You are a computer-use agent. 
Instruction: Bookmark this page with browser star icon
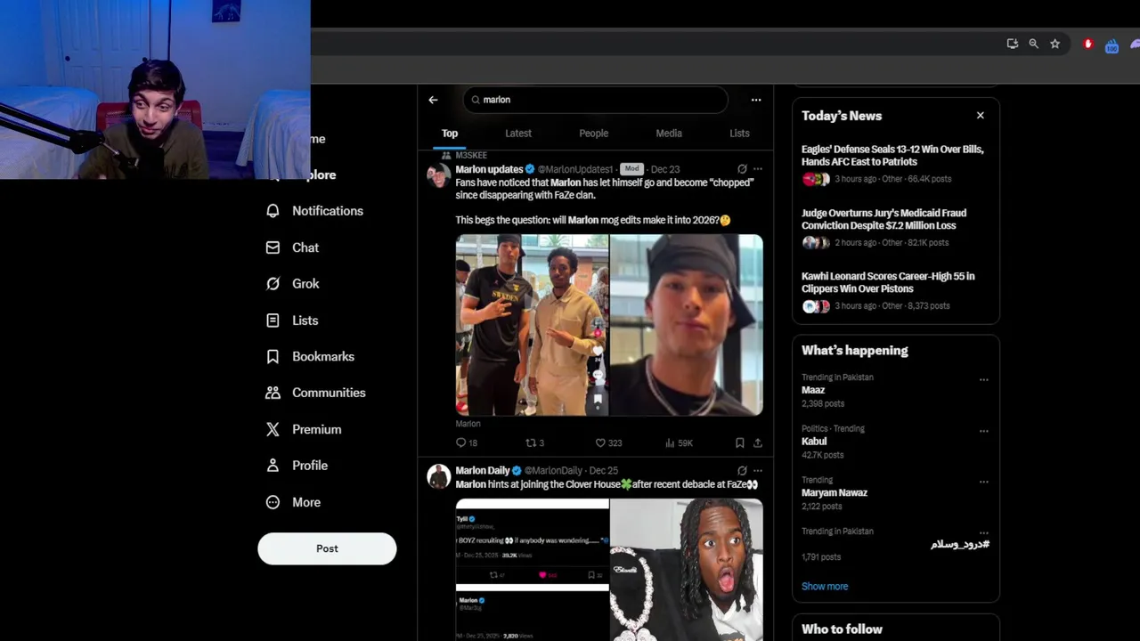pos(1055,44)
